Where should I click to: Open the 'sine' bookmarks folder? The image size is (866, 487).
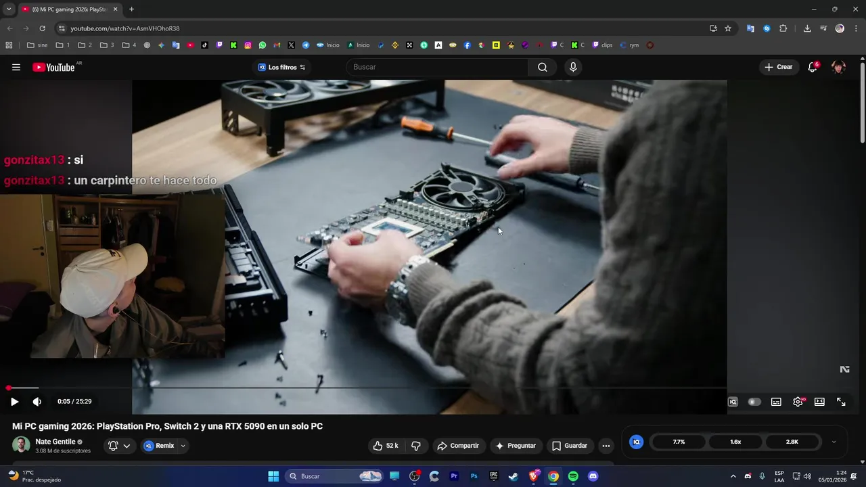coord(37,45)
